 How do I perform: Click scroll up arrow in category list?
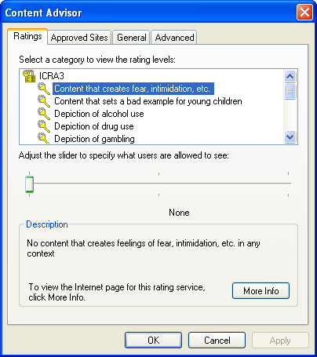[x=290, y=76]
